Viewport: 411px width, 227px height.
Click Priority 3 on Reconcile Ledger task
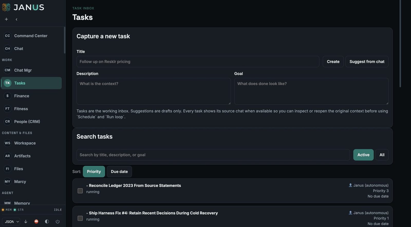(381, 191)
